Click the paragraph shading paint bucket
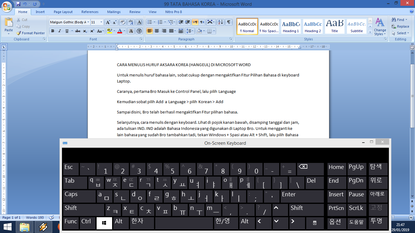The image size is (415, 233). pyautogui.click(x=199, y=31)
